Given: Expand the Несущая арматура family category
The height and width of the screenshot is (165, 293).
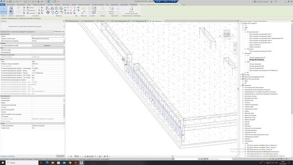Looking at the screenshot, I should point(243,130).
